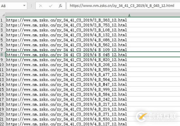Screen dimensions: 180x126
Task: Select cell with URL 4_B_127_12.html
Action: tap(93, 124)
